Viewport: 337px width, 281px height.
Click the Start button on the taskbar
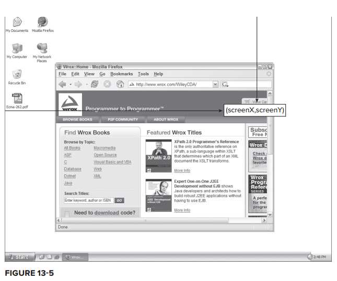20,257
